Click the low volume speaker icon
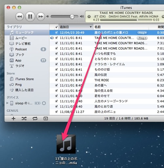This screenshot has height=168, width=164. click(x=48, y=16)
